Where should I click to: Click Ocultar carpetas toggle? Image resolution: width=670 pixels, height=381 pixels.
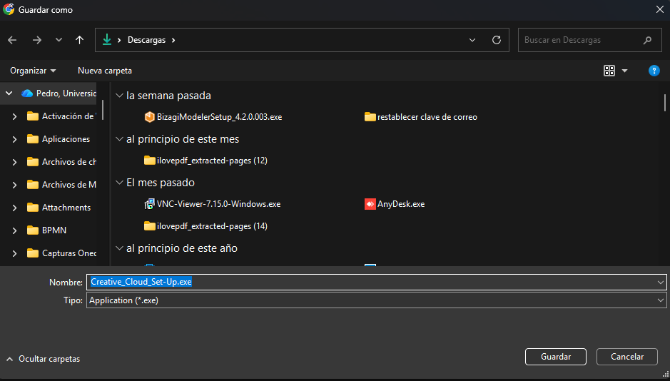click(x=43, y=359)
